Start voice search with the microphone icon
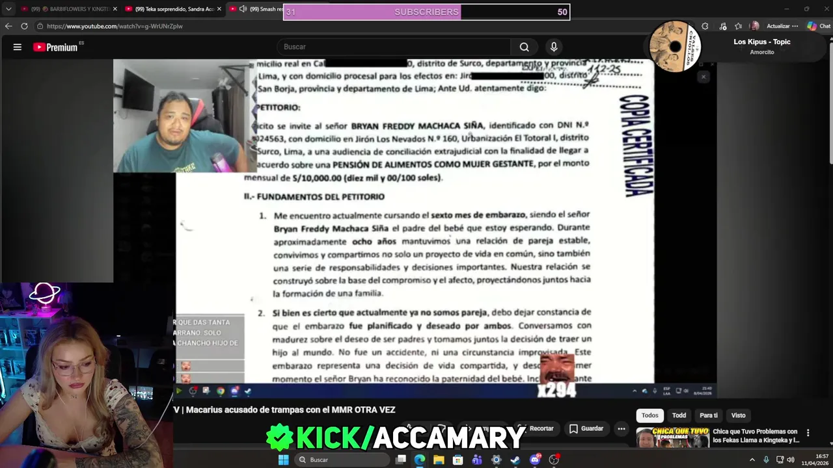Screen dimensions: 833x468 554,47
